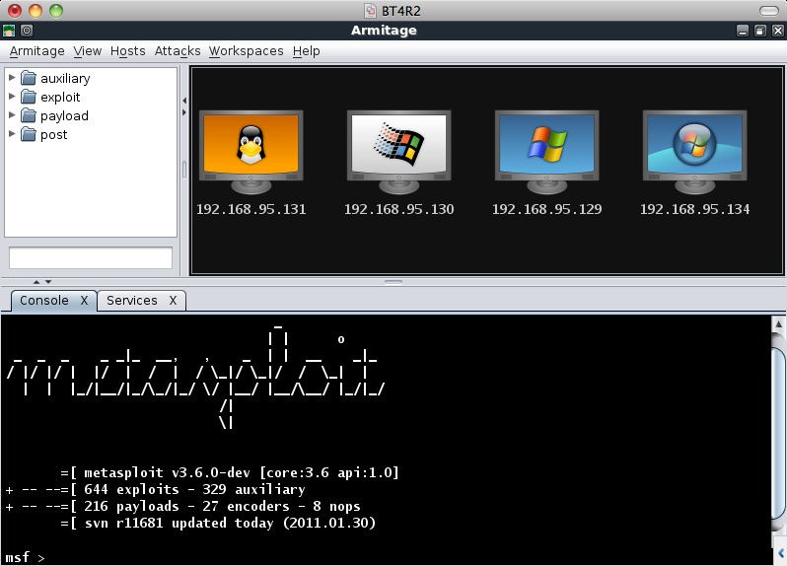Viewport: 787px width, 566px height.
Task: Expand the post tree node
Action: 12,134
